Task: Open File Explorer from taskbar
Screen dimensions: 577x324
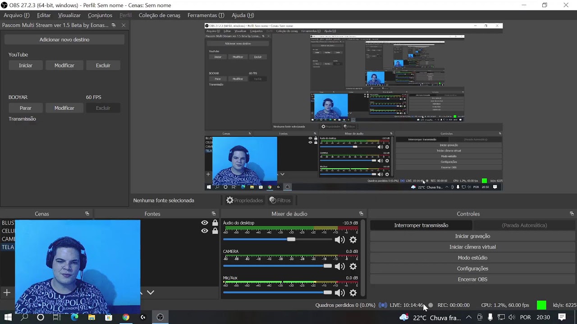Action: coord(92,317)
